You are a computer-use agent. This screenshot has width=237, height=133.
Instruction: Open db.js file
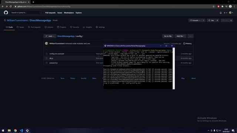pos(51,58)
